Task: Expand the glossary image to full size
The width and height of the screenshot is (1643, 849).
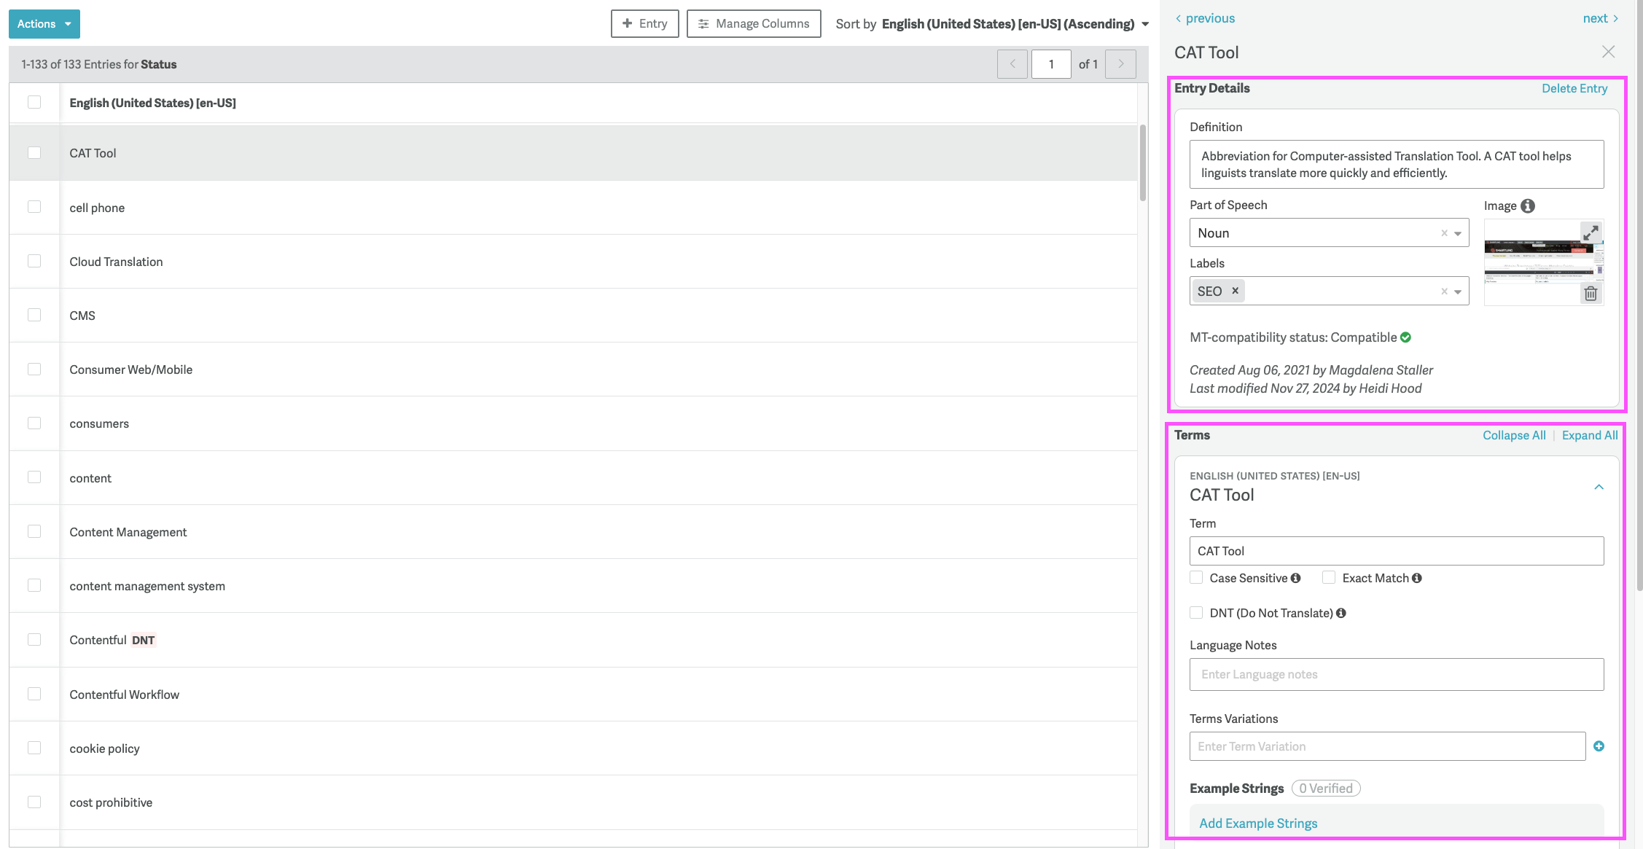Action: click(x=1591, y=232)
